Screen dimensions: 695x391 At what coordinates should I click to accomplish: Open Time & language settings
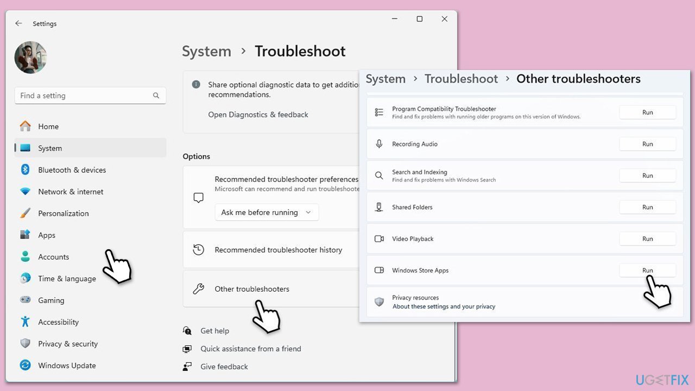pyautogui.click(x=90, y=279)
